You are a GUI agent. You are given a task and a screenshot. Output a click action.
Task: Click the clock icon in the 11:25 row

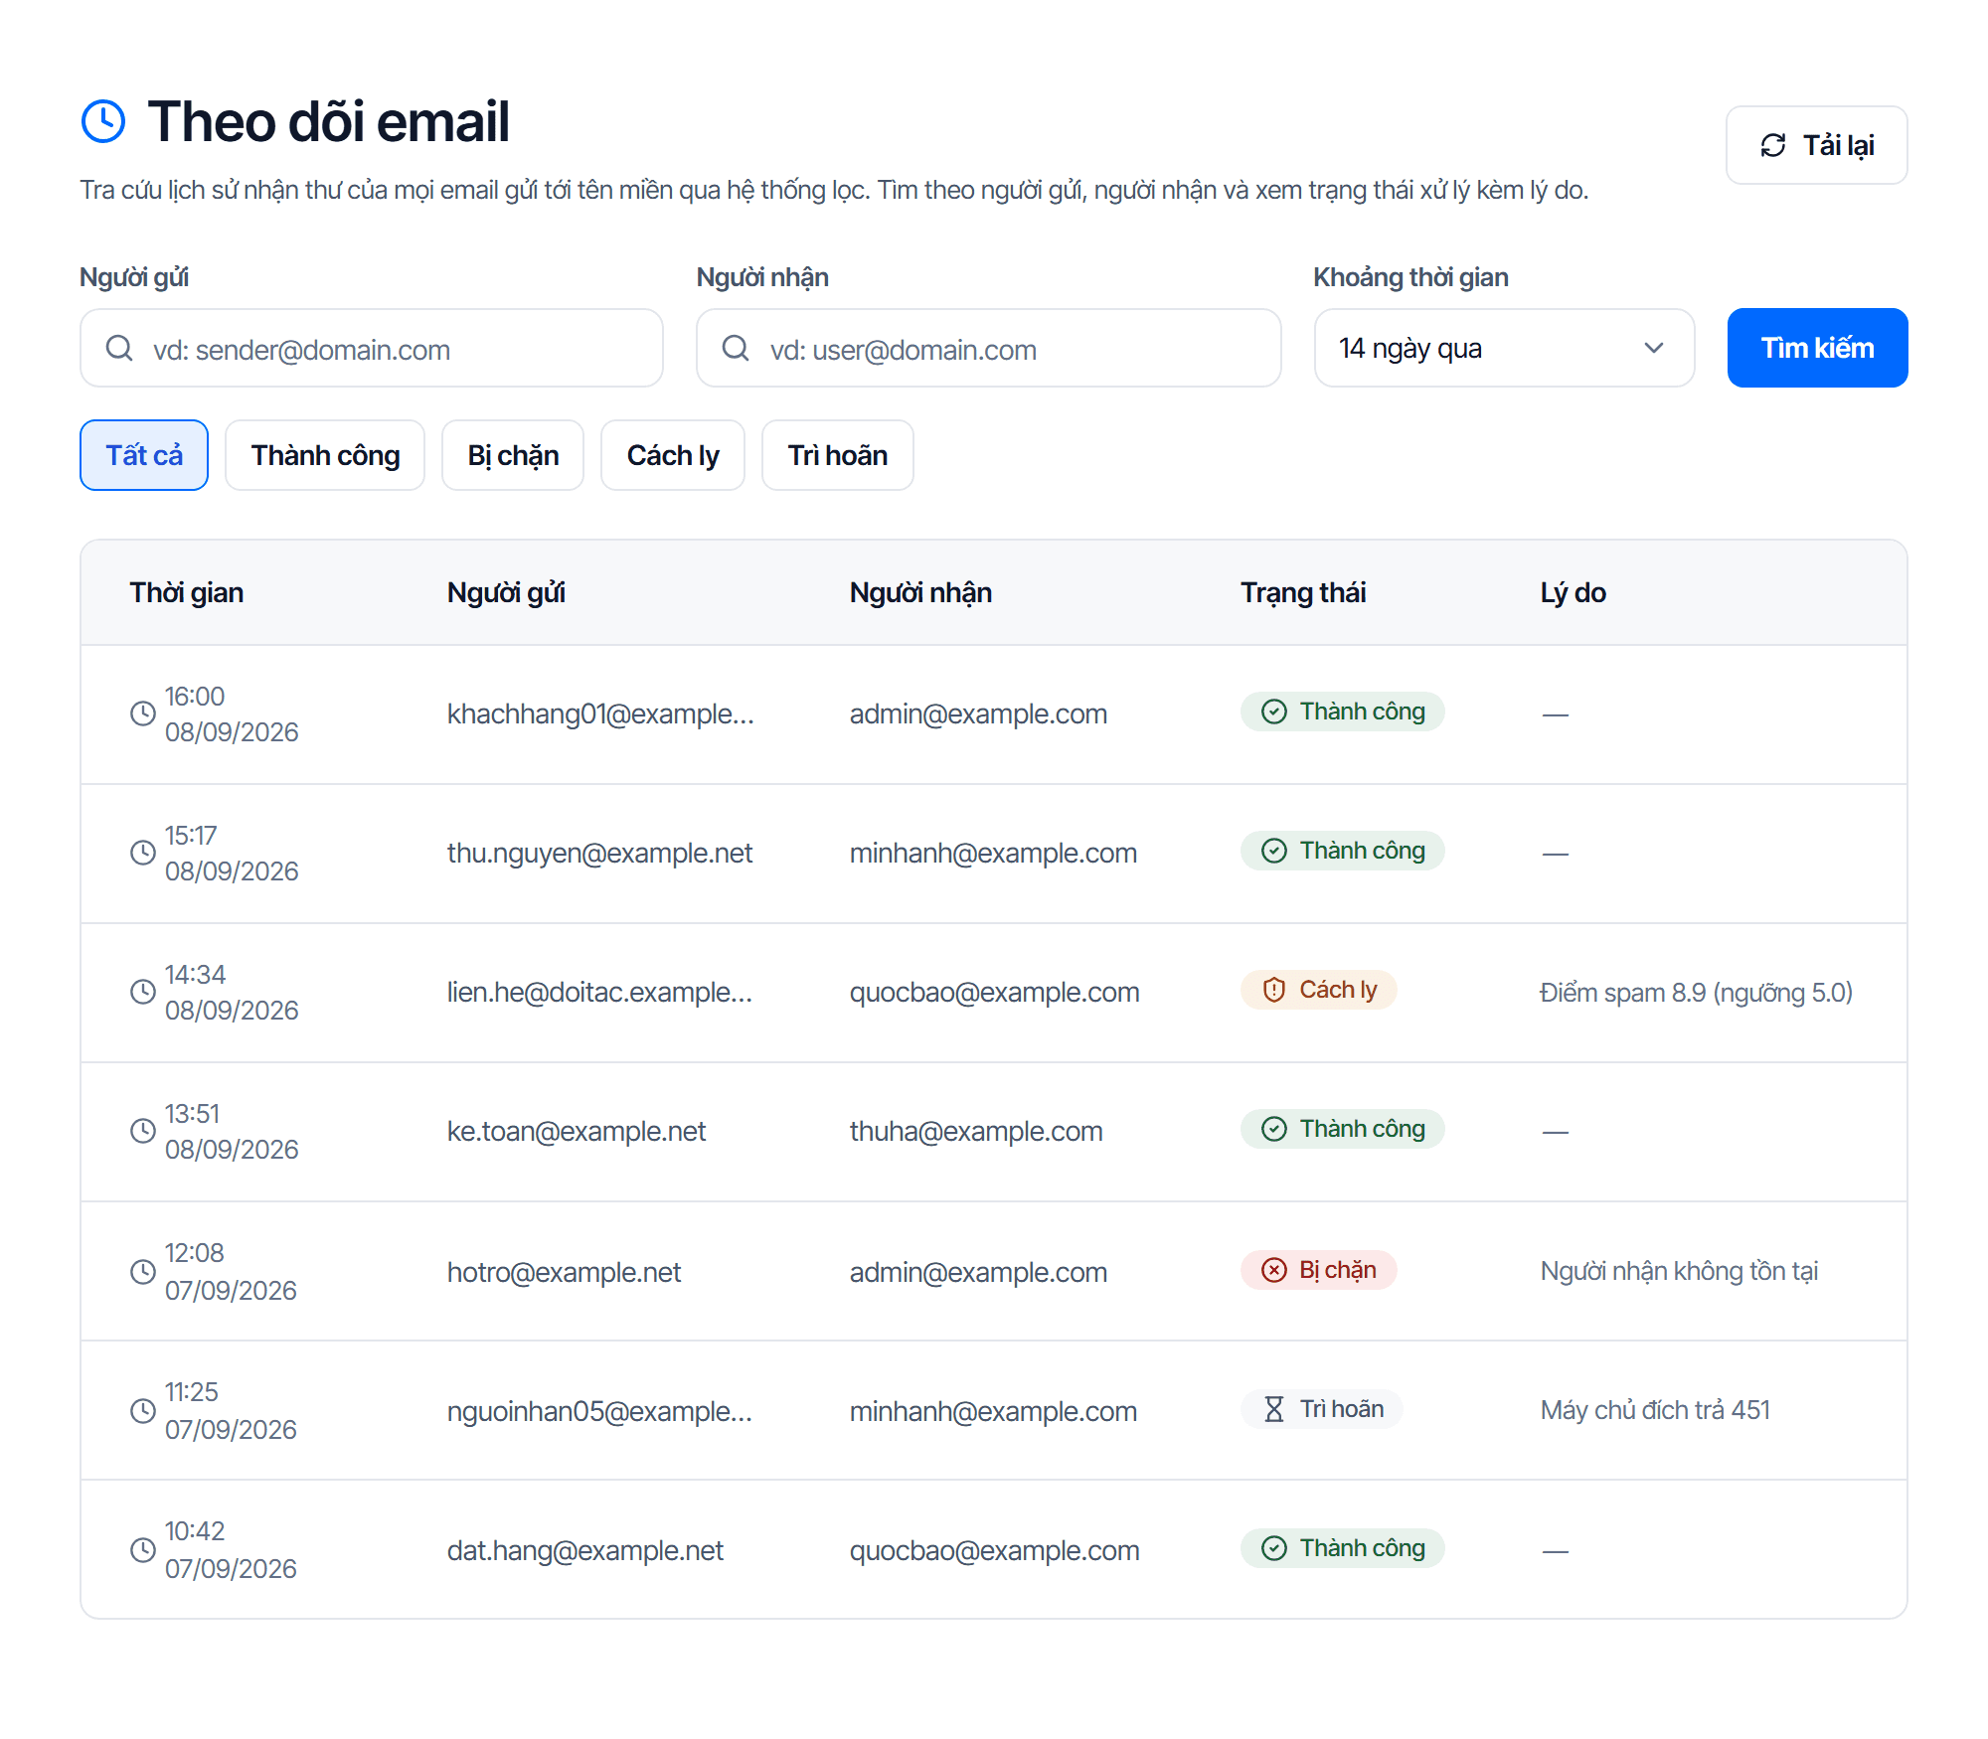point(143,1410)
